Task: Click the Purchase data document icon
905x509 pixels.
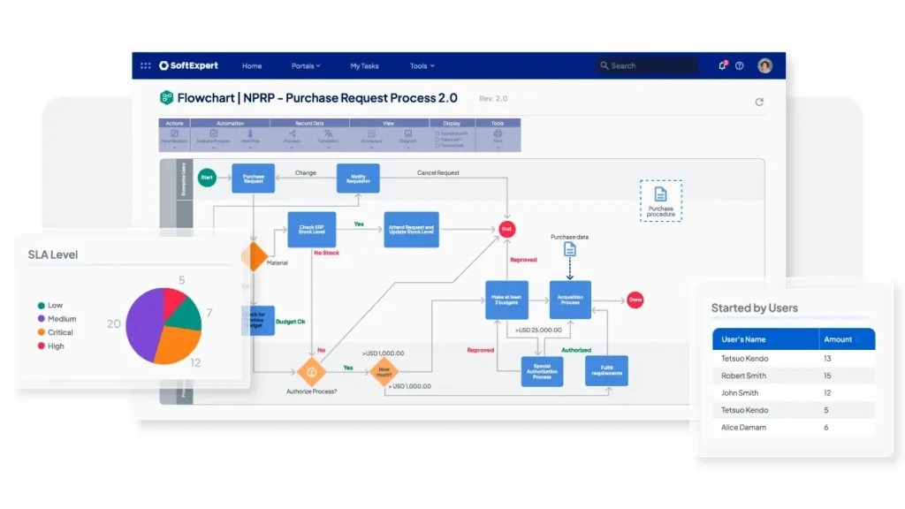Action: [x=570, y=250]
